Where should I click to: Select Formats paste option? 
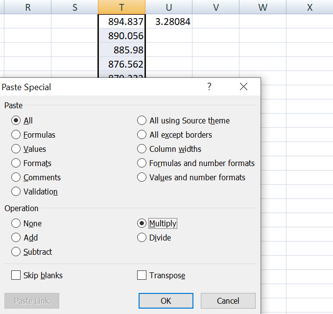point(16,163)
